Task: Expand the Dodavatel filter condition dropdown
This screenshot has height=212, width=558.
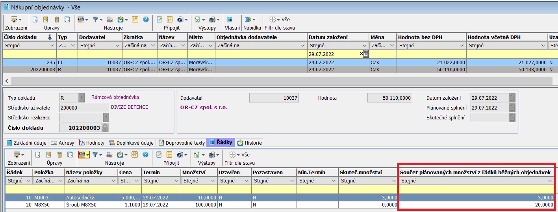Action: pyautogui.click(x=117, y=45)
